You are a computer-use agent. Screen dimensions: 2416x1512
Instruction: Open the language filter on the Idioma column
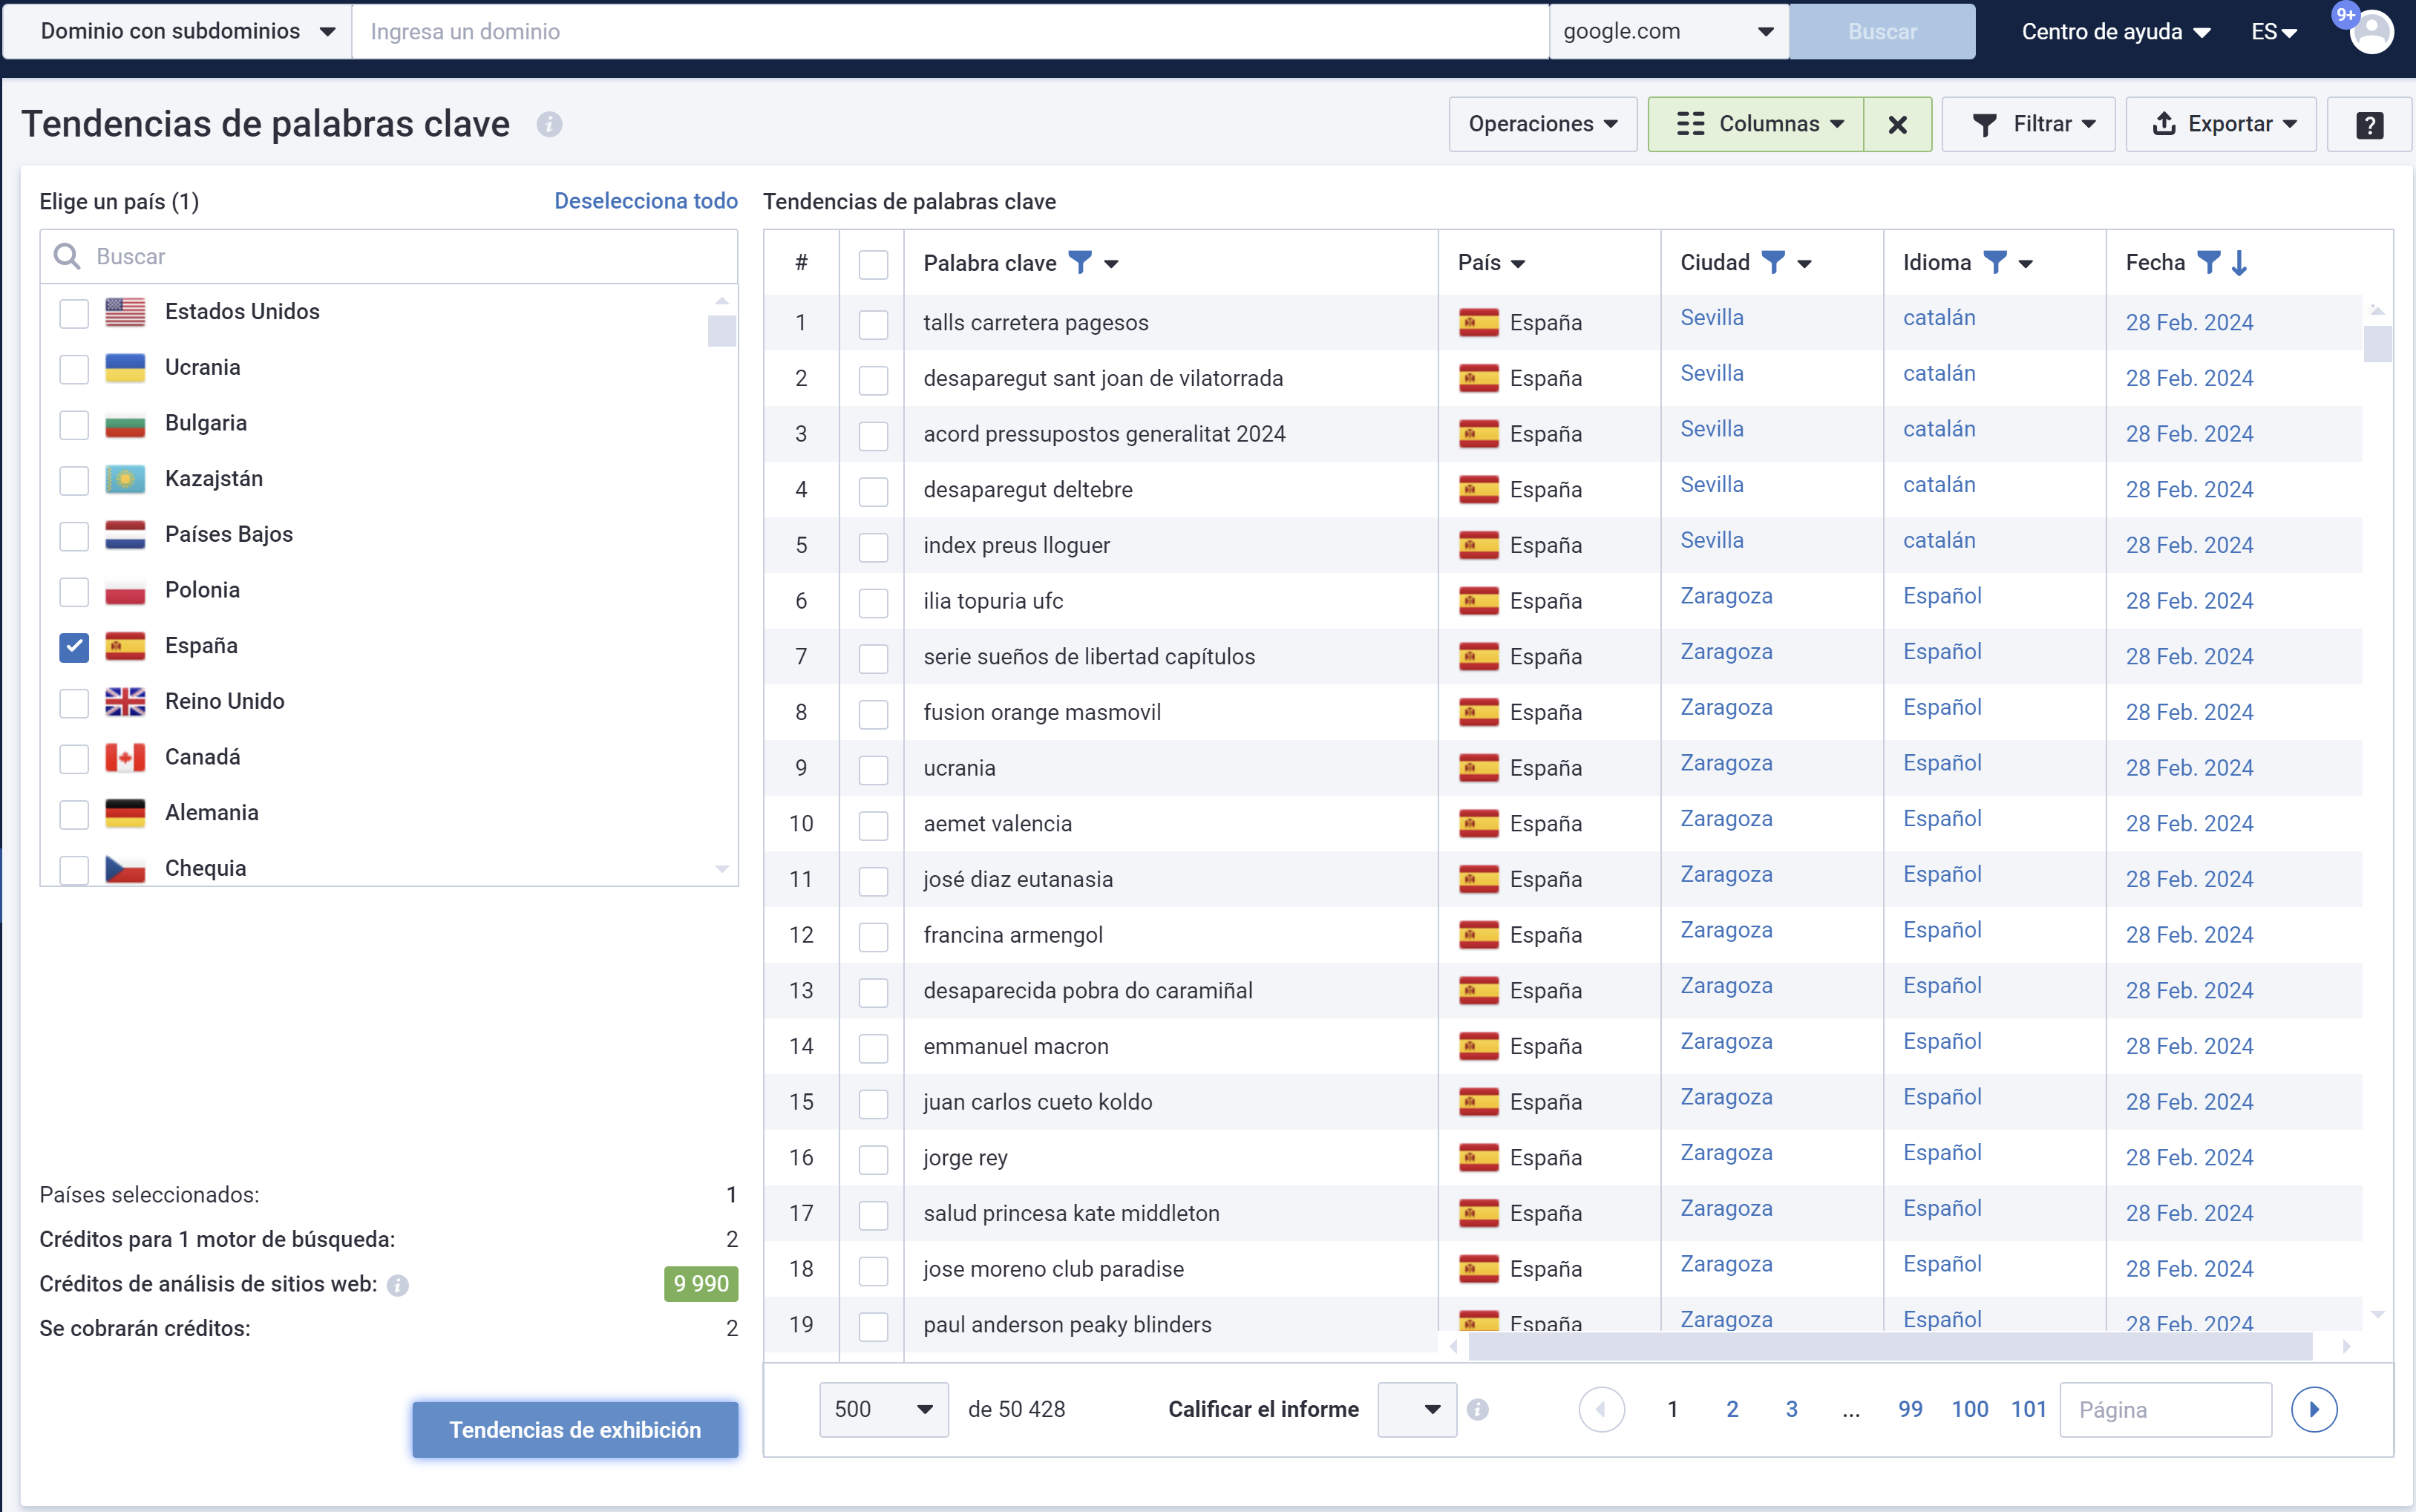(1997, 262)
